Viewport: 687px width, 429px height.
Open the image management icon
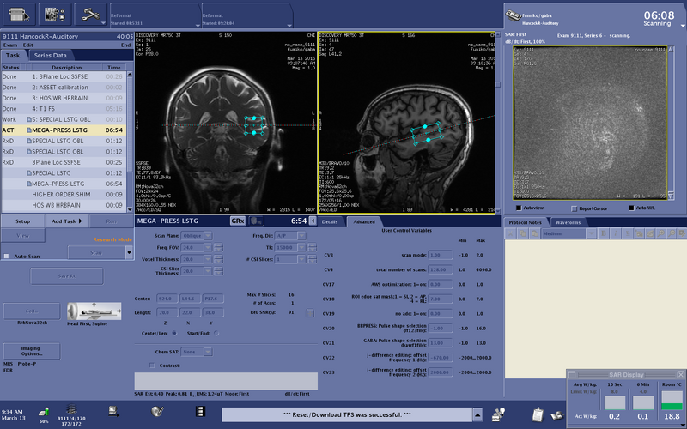(x=55, y=15)
